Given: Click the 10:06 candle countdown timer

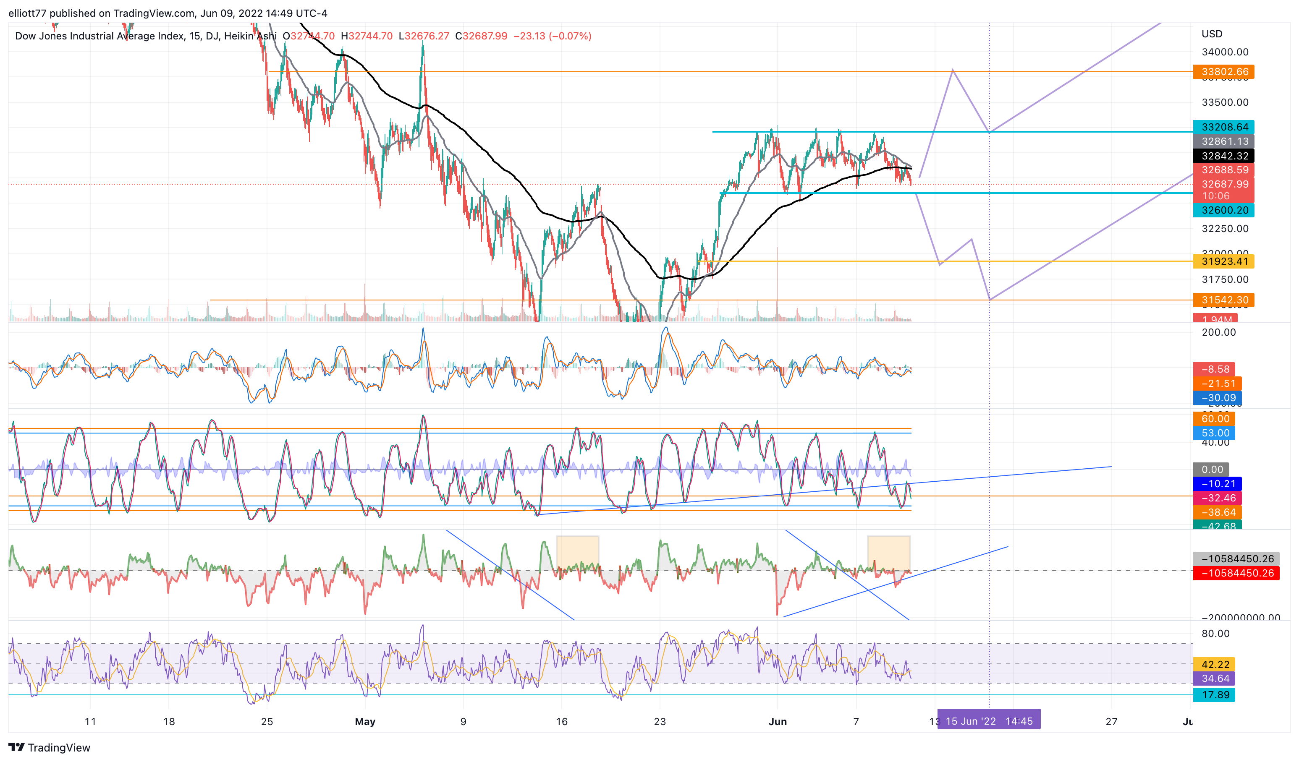Looking at the screenshot, I should pyautogui.click(x=1216, y=196).
